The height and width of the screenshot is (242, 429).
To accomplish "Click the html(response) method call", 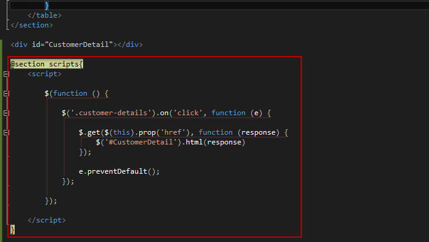I will pyautogui.click(x=215, y=142).
